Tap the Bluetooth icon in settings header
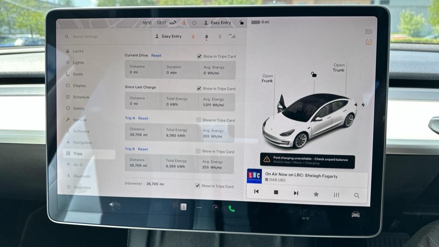439x247 pixels. point(220,36)
